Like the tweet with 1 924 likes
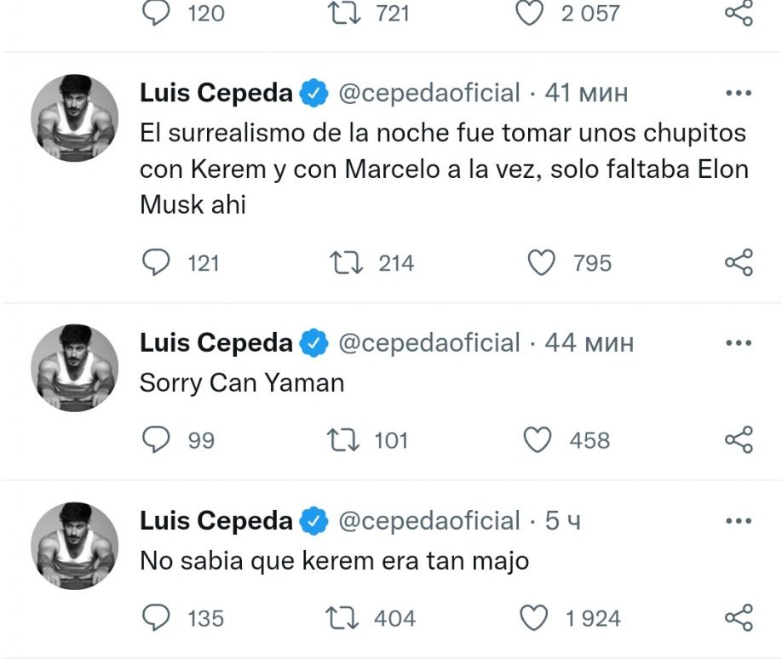 tap(534, 617)
